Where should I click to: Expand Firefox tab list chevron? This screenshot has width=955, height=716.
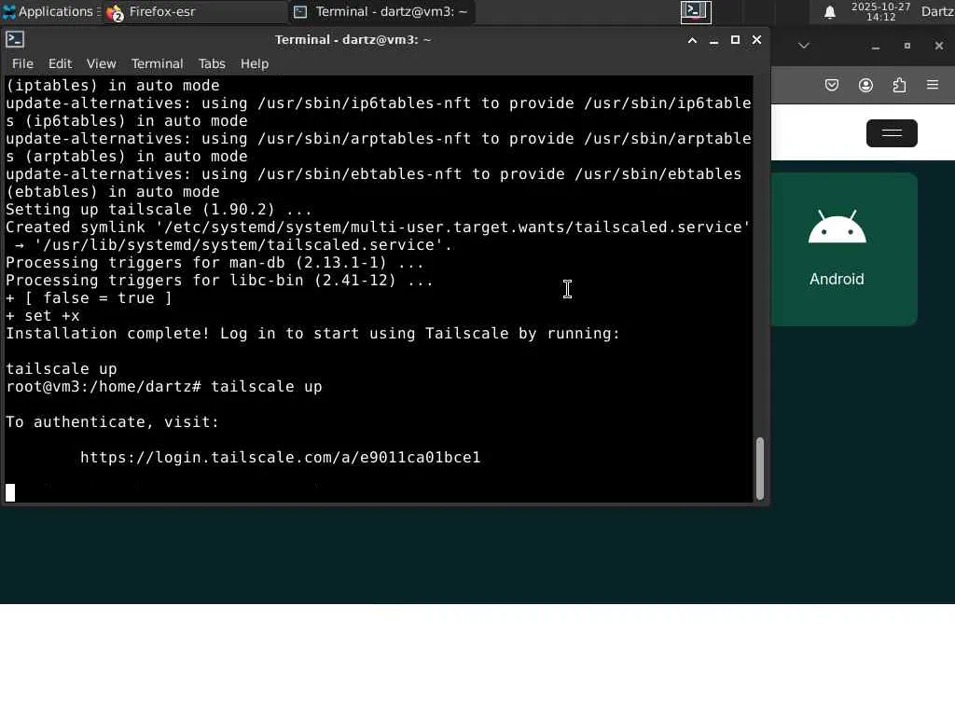click(804, 46)
